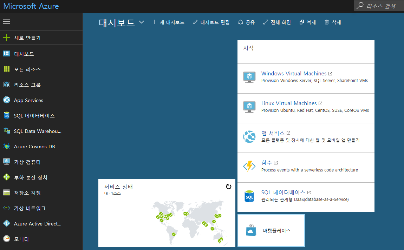Expand the 대시보드 title dropdown chevron
Image resolution: width=404 pixels, height=250 pixels.
click(142, 22)
